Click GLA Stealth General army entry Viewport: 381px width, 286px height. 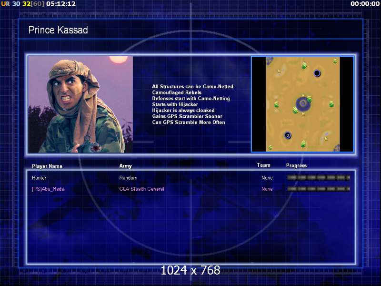coord(141,189)
